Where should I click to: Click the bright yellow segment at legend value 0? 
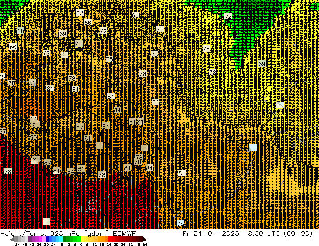point(82,239)
